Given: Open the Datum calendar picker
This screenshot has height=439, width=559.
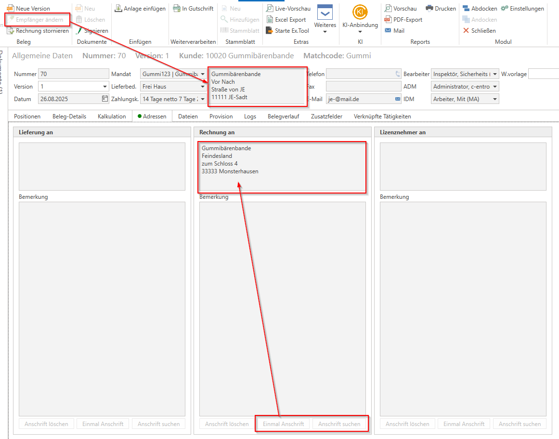Looking at the screenshot, I should point(105,99).
